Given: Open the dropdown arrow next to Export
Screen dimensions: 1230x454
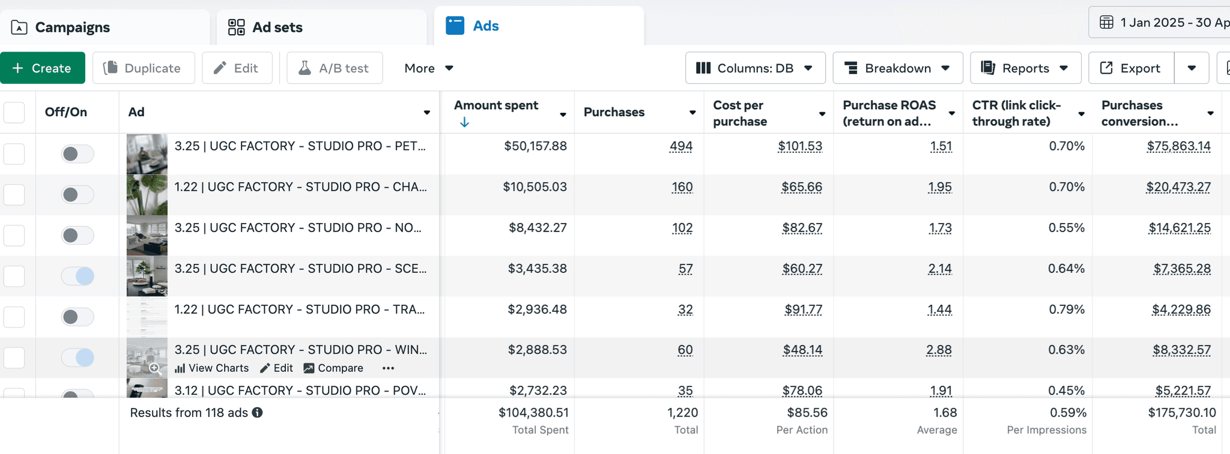Looking at the screenshot, I should pyautogui.click(x=1192, y=68).
